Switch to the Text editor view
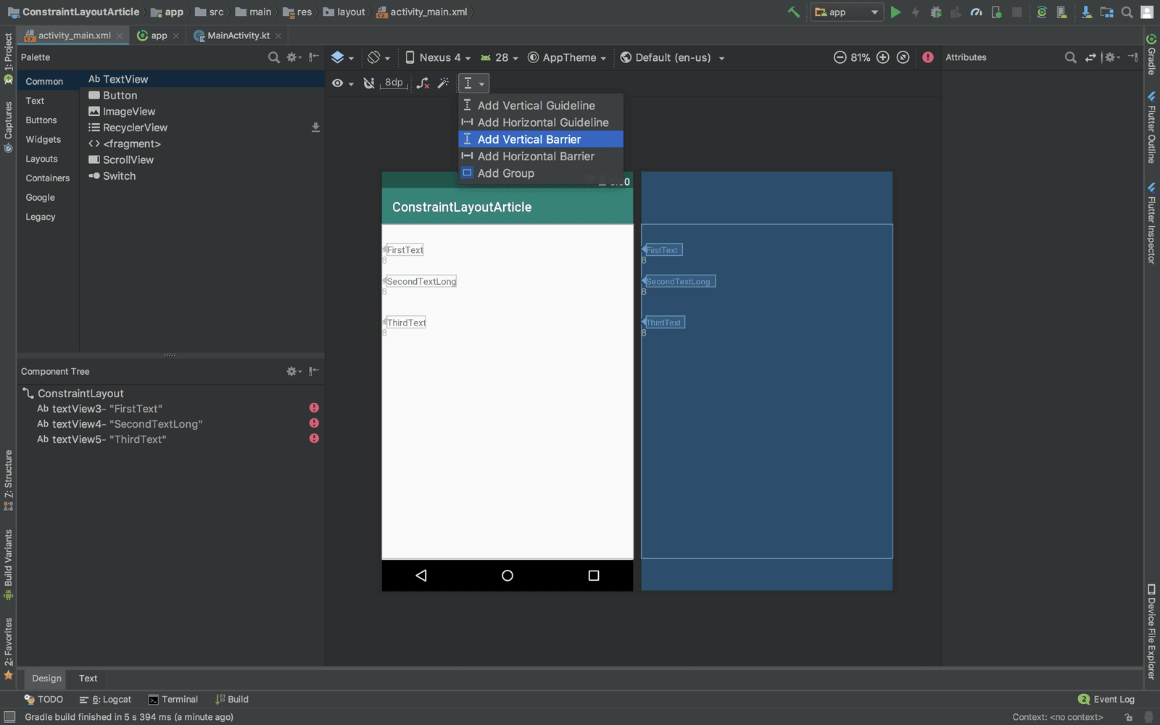The width and height of the screenshot is (1160, 725). 88,679
